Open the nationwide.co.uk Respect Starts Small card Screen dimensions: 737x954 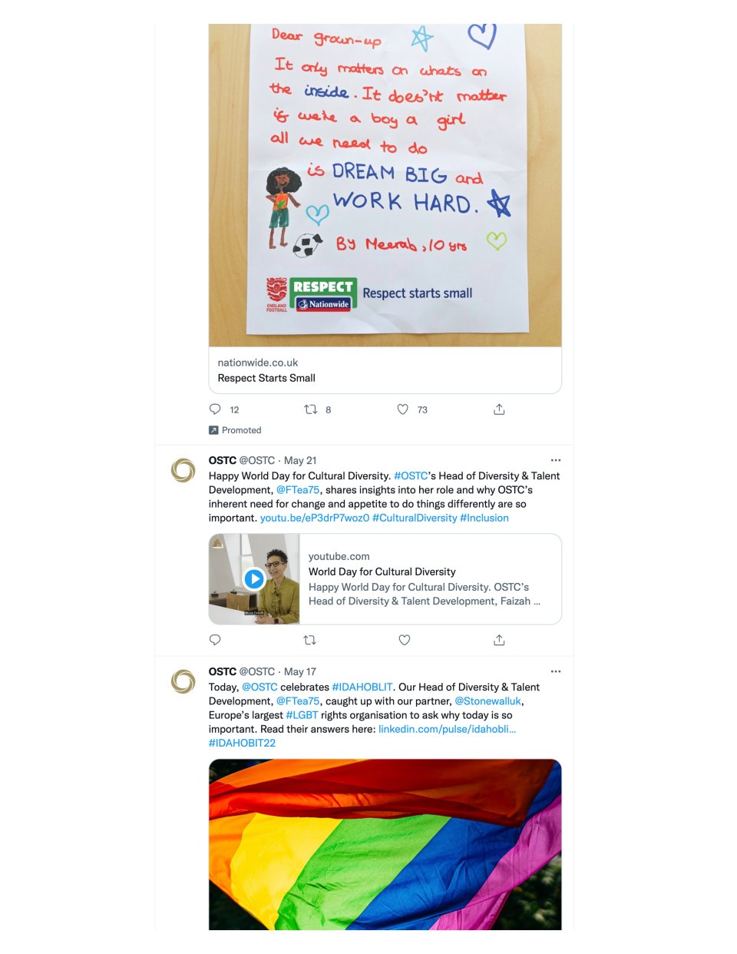tap(385, 370)
